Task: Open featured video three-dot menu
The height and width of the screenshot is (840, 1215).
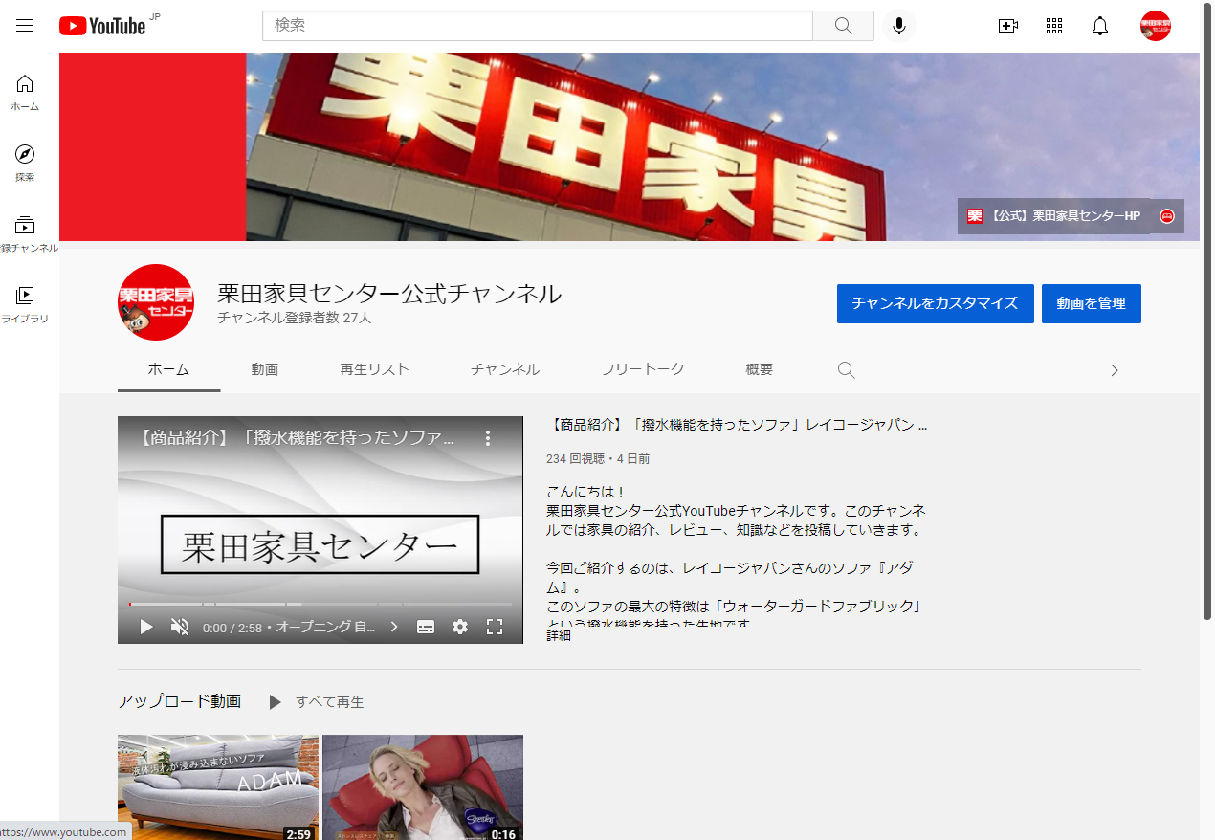Action: 487,438
